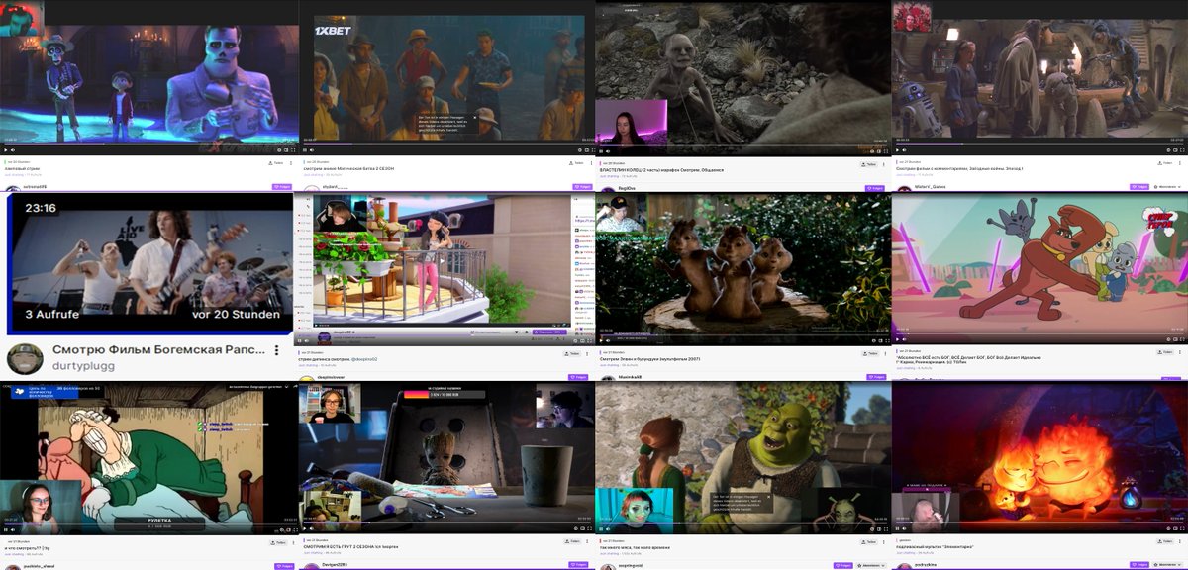1188x570 pixels.
Task: Mute the ВЛАСТЕЛИН КОЛЕЦ video volume
Action: click(x=608, y=150)
